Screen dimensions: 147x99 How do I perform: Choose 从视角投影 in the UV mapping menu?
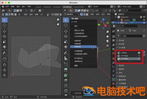(x=83, y=51)
